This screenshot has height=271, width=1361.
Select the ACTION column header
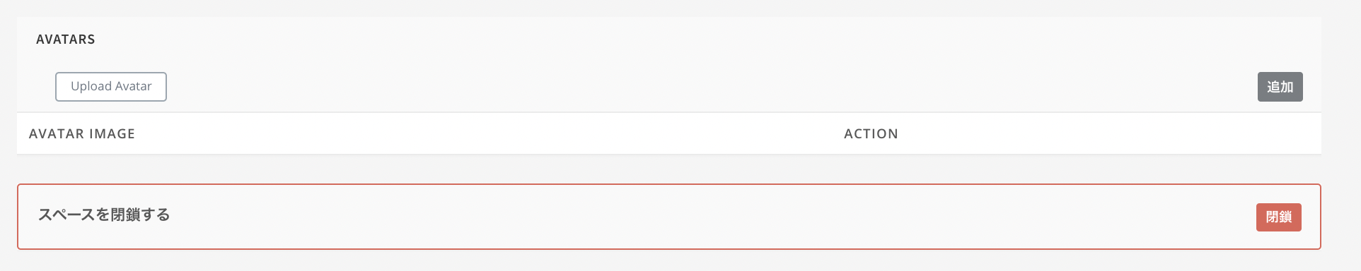tap(871, 134)
